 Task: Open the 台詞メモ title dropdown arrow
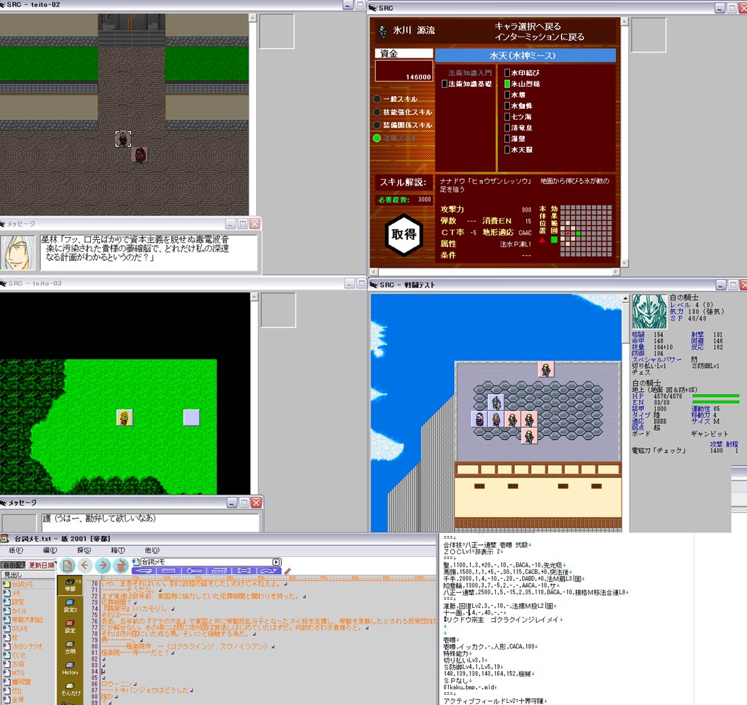click(x=276, y=562)
